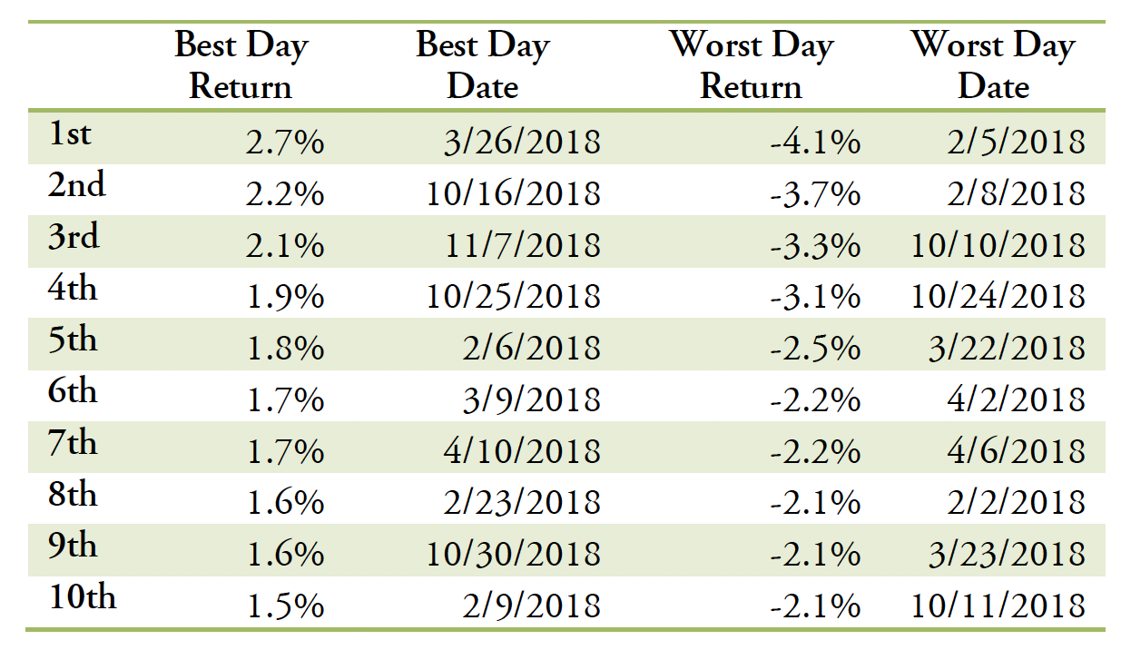Select the Best Day Date column header

(x=483, y=66)
